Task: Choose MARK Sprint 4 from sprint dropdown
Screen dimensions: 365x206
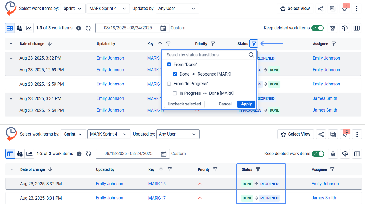Action: 108,8
